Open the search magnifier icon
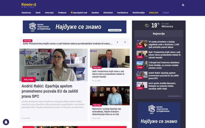 point(183,5)
